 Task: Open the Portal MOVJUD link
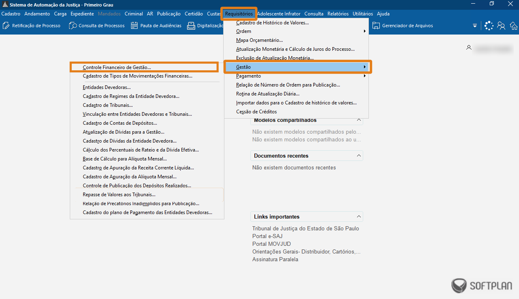coord(272,244)
